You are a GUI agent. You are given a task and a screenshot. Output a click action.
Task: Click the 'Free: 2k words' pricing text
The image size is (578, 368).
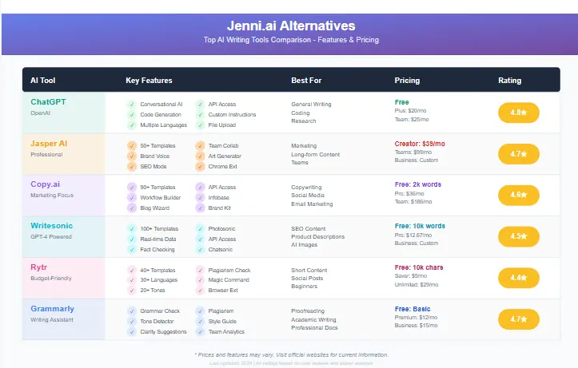(x=417, y=184)
